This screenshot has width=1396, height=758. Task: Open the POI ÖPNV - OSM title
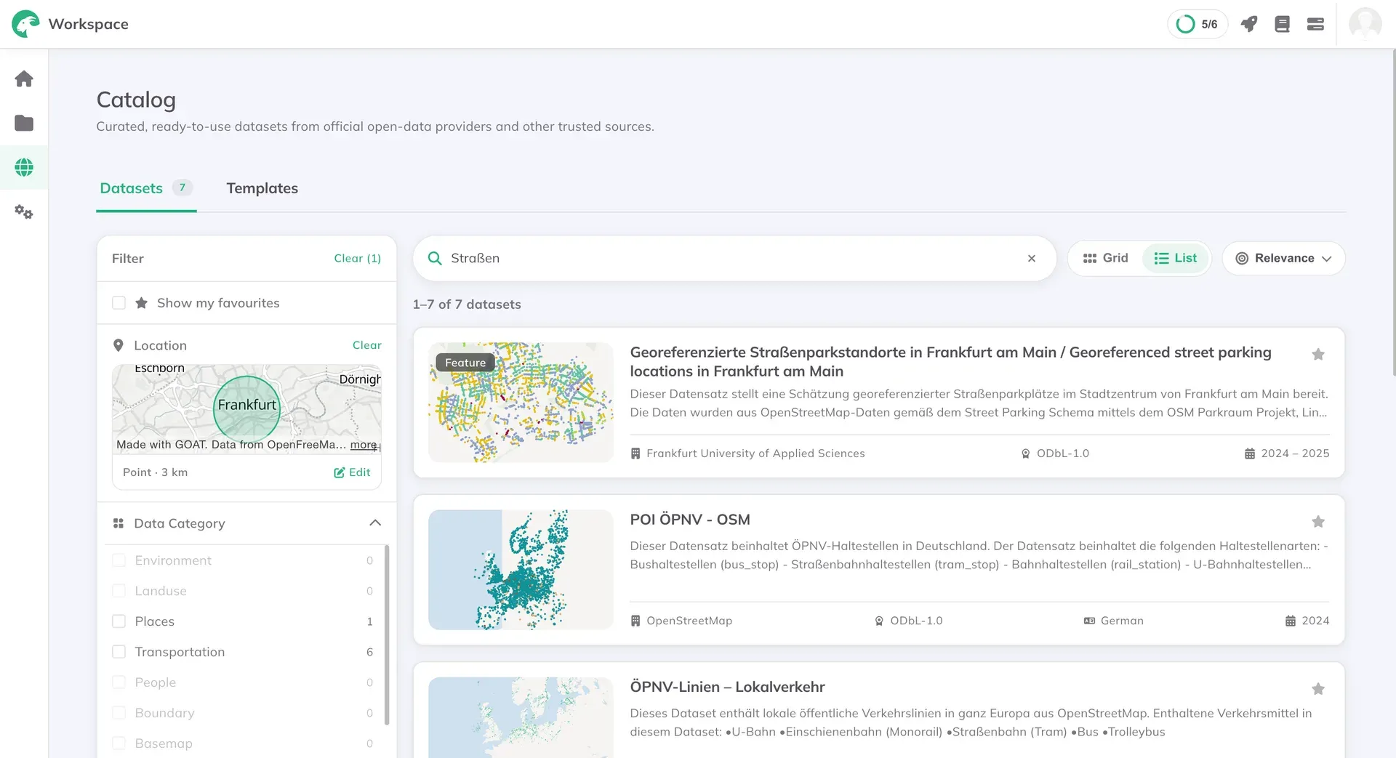[690, 520]
